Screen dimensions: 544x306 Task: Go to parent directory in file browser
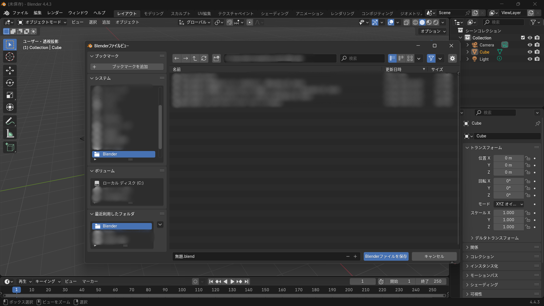[195, 58]
